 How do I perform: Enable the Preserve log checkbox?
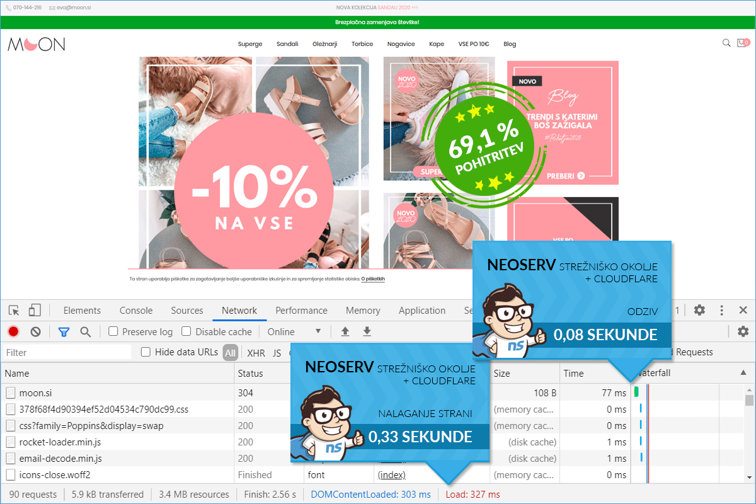coord(113,331)
